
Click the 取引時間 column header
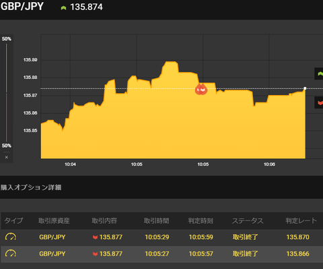coord(157,220)
